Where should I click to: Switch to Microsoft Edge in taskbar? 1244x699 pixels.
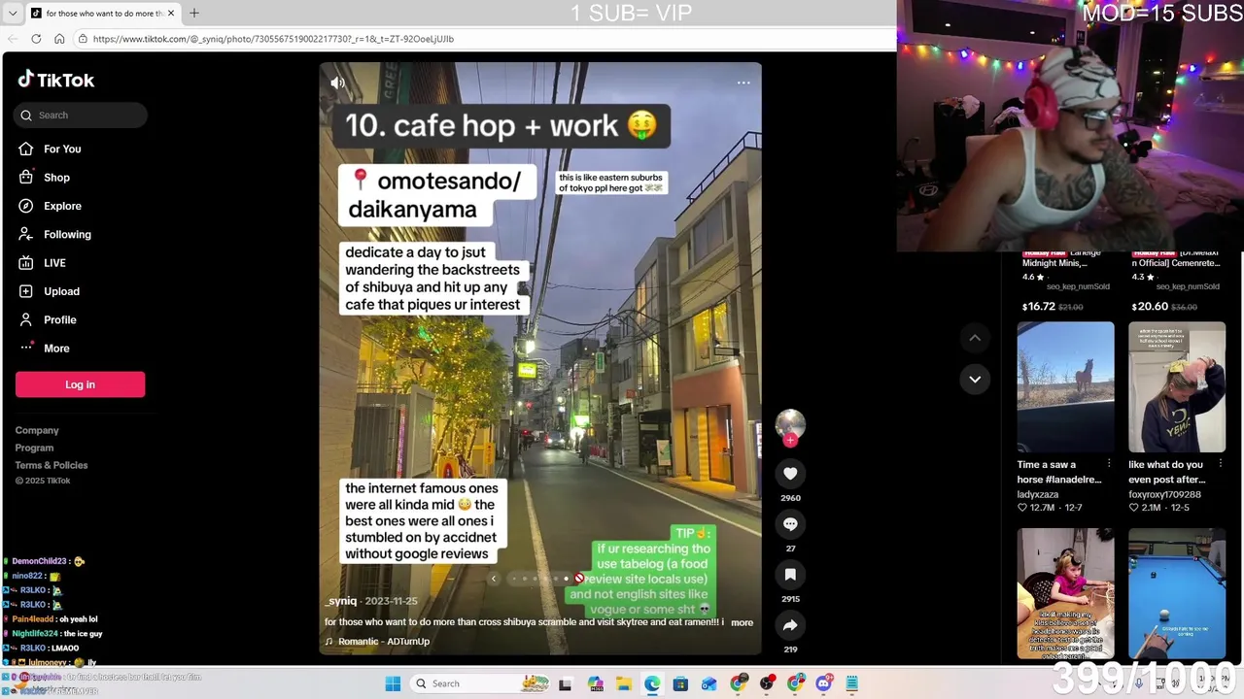651,683
